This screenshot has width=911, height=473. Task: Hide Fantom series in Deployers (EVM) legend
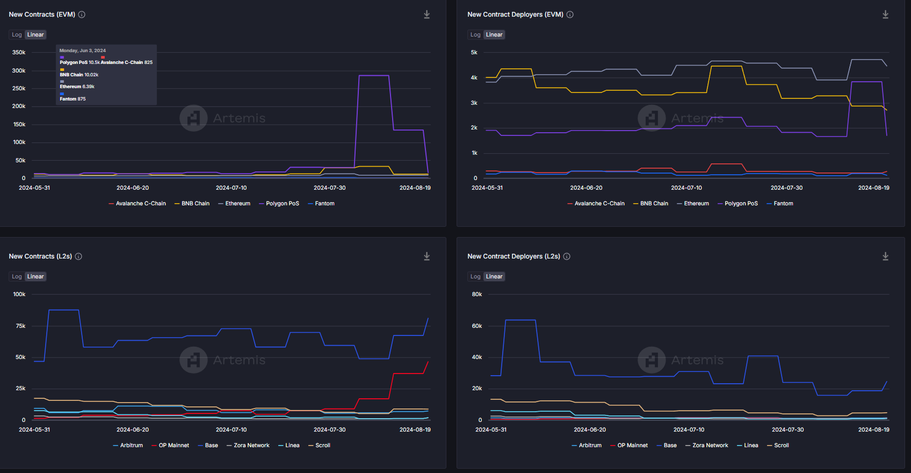(780, 204)
